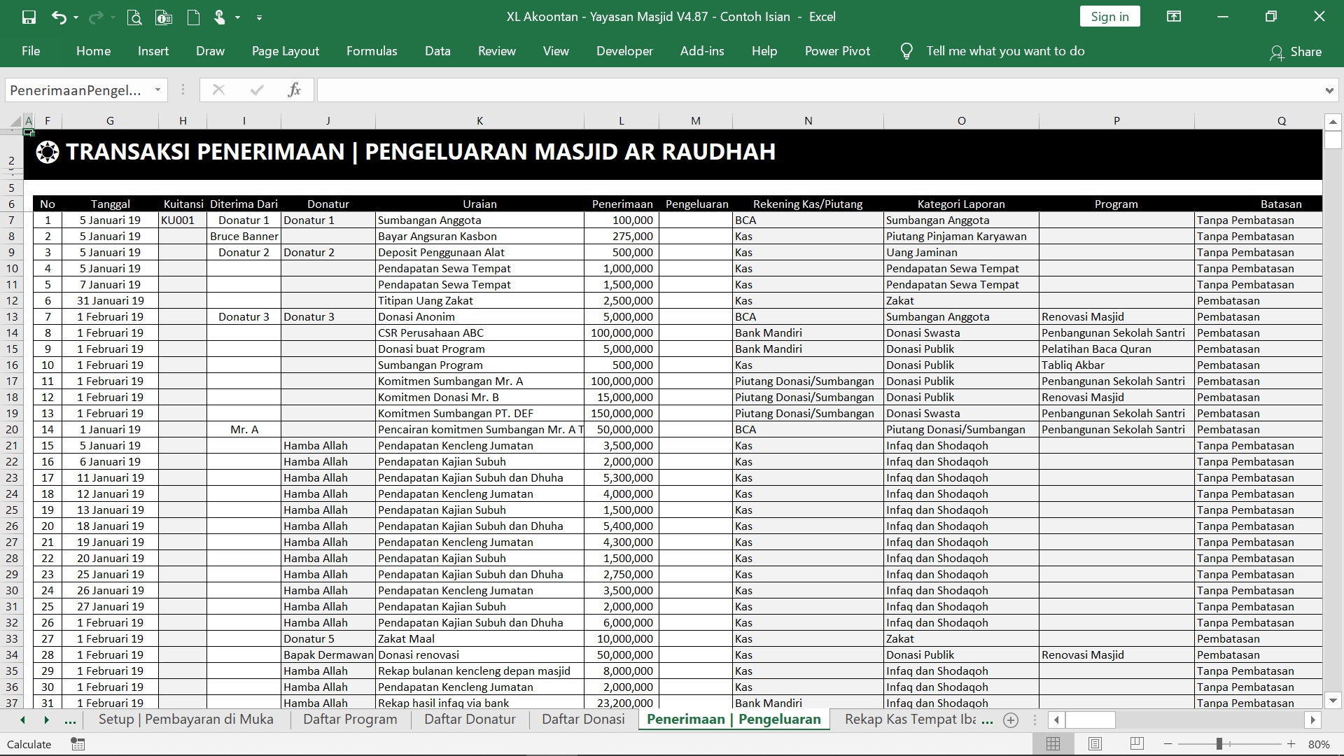
Task: Click the ellipsis for hidden sheet tabs on left
Action: pos(70,720)
